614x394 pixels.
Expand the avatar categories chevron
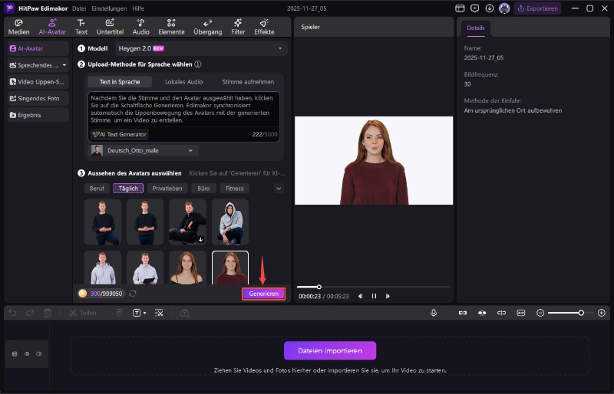point(279,189)
